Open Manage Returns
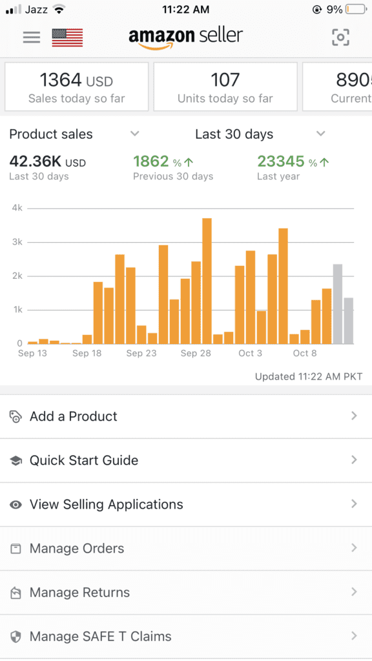372x661 pixels. (186, 593)
